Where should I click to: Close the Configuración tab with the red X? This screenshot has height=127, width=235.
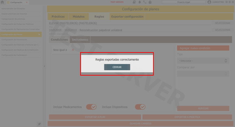(27, 2)
